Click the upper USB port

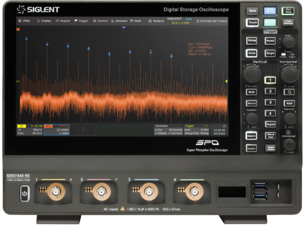pos(260,187)
